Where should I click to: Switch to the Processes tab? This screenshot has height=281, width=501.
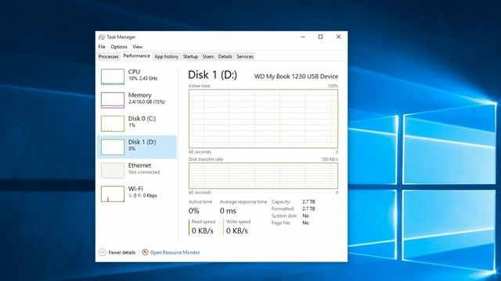(108, 56)
